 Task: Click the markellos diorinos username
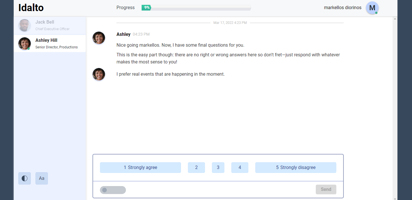[x=342, y=8]
